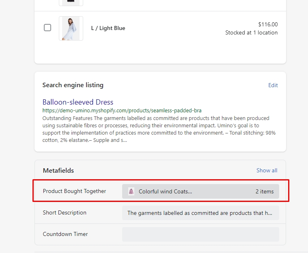The image size is (308, 253).
Task: Select the L / Light Blue variant name
Action: pyautogui.click(x=108, y=28)
